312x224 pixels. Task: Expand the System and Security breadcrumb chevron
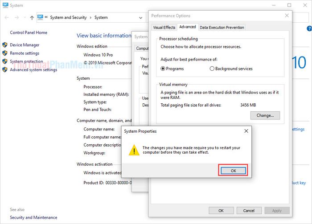(x=90, y=17)
